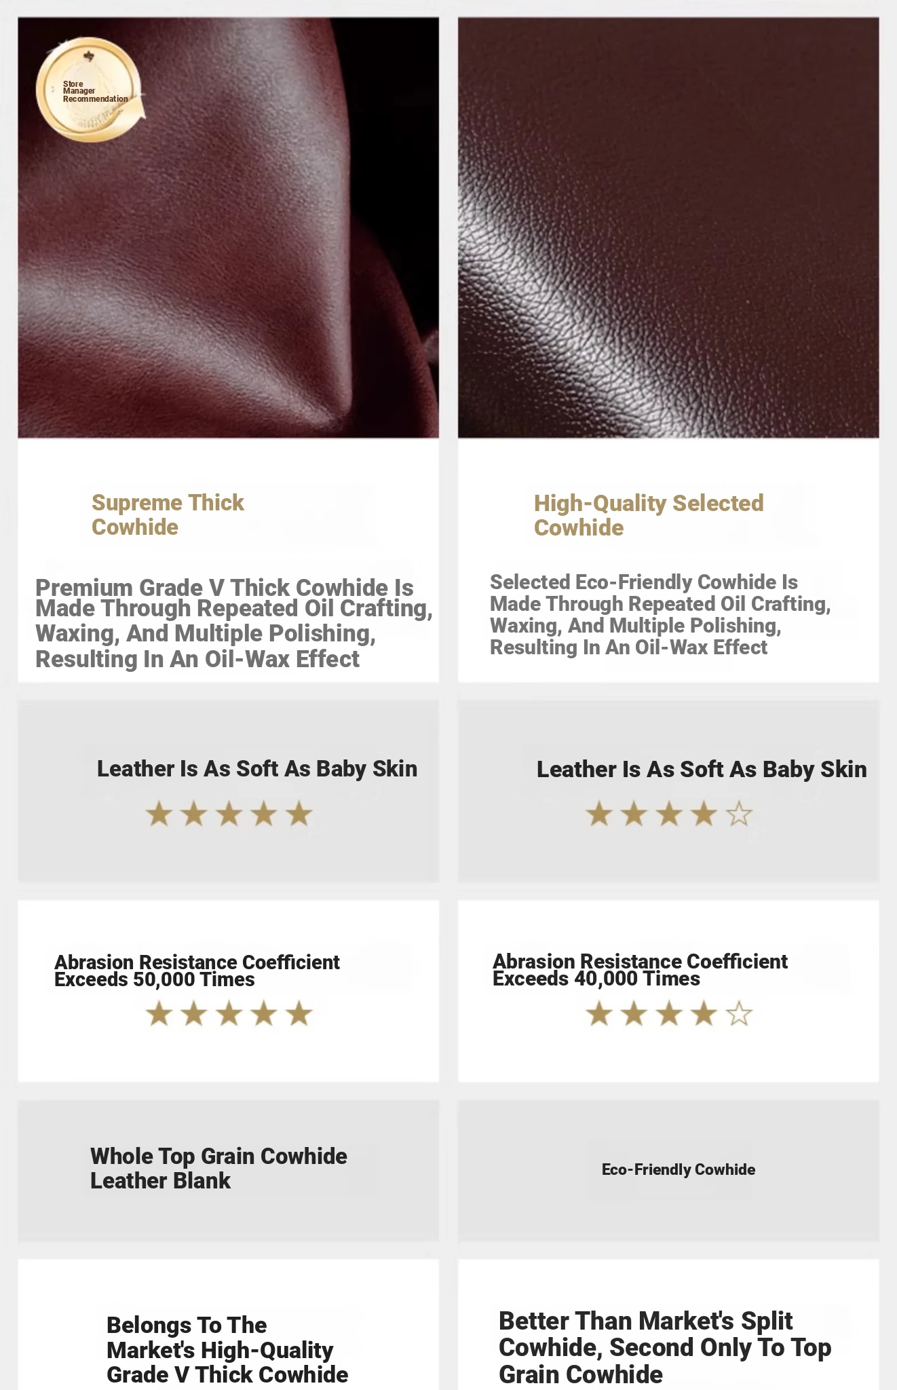Click Better Than Market's Split Cowhide text

point(665,1347)
